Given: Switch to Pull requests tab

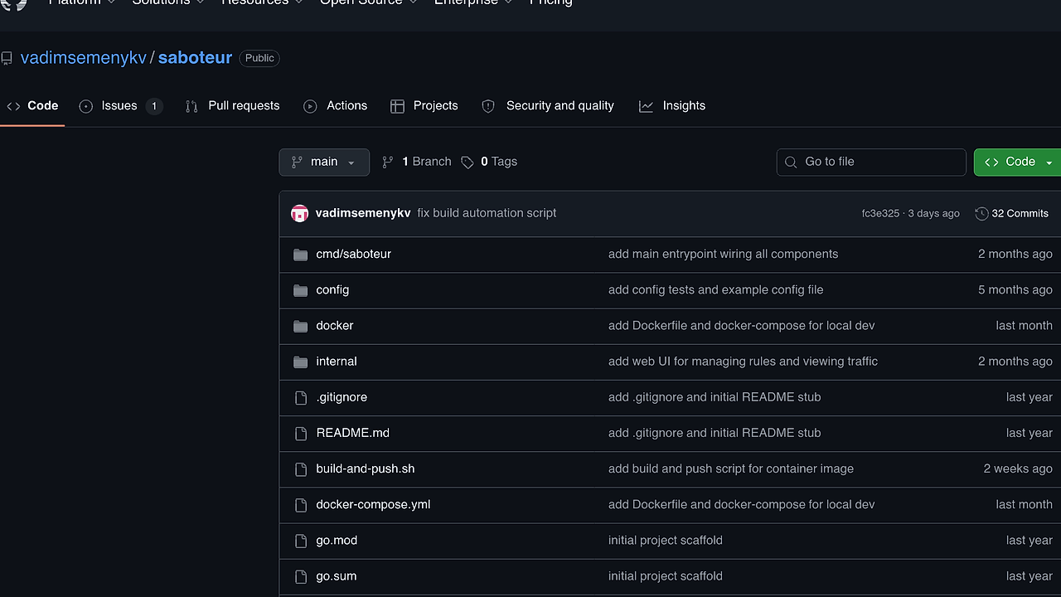Looking at the screenshot, I should 232,106.
